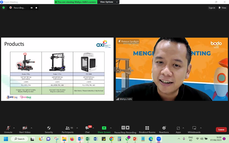Open the View Options dropdown
The image size is (229, 143).
tap(108, 2)
